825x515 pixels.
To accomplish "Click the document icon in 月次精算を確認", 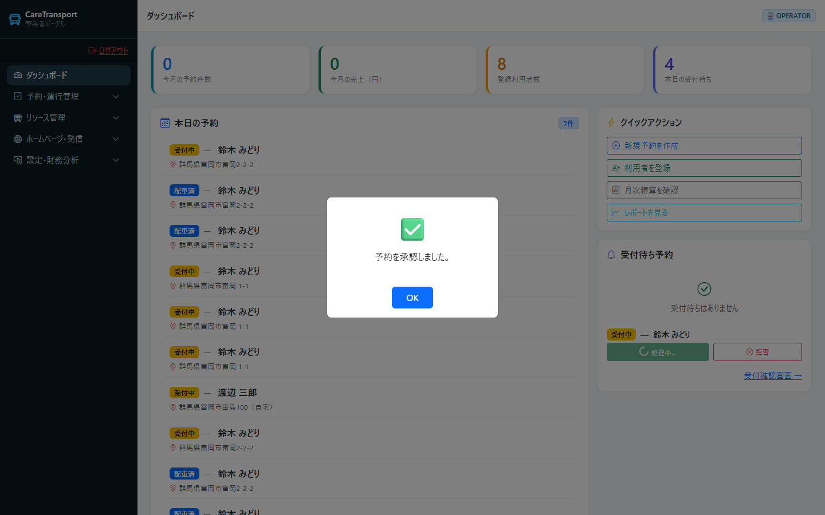I will tap(616, 190).
